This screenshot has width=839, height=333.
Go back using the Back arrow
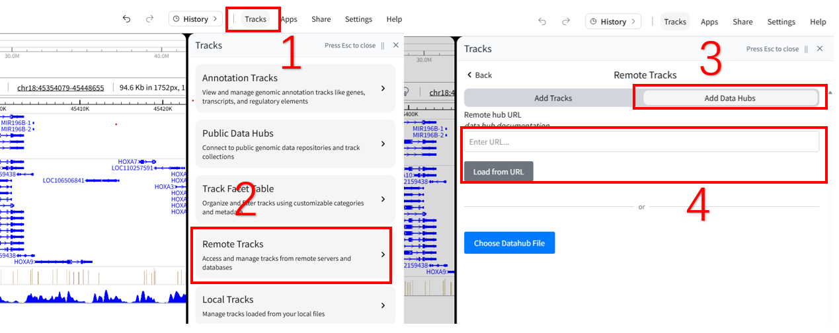479,75
